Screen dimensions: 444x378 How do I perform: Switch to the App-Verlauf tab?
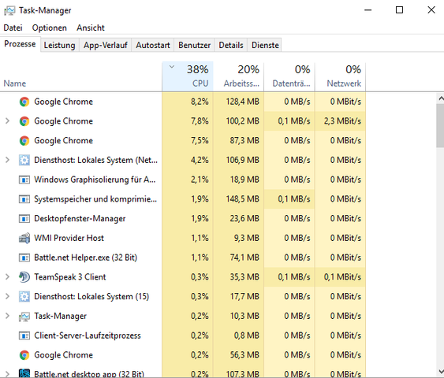pyautogui.click(x=106, y=45)
